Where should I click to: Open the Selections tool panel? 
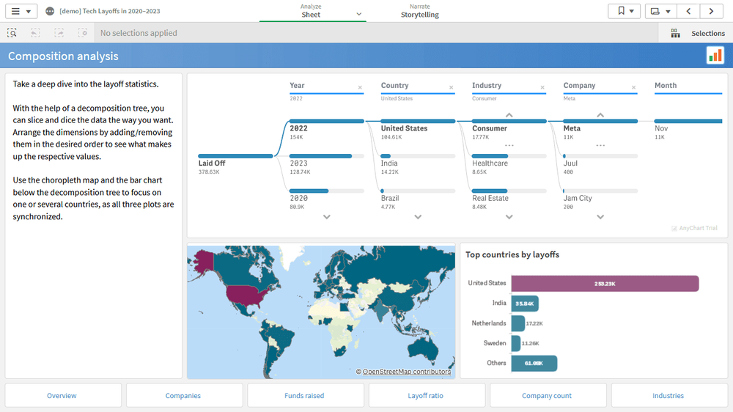699,33
